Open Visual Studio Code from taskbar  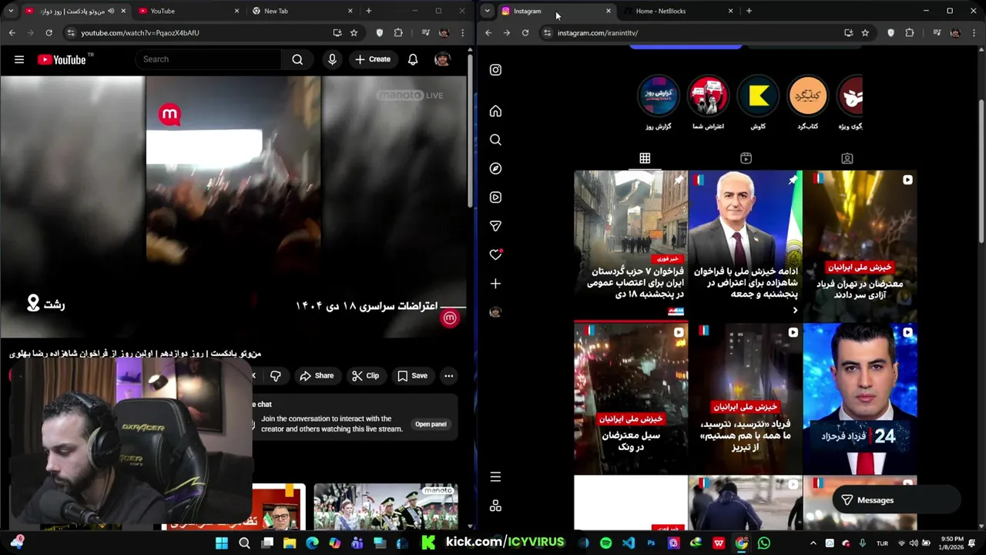(629, 543)
